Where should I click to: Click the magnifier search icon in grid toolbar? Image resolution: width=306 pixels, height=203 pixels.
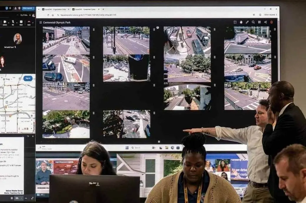coord(253,22)
